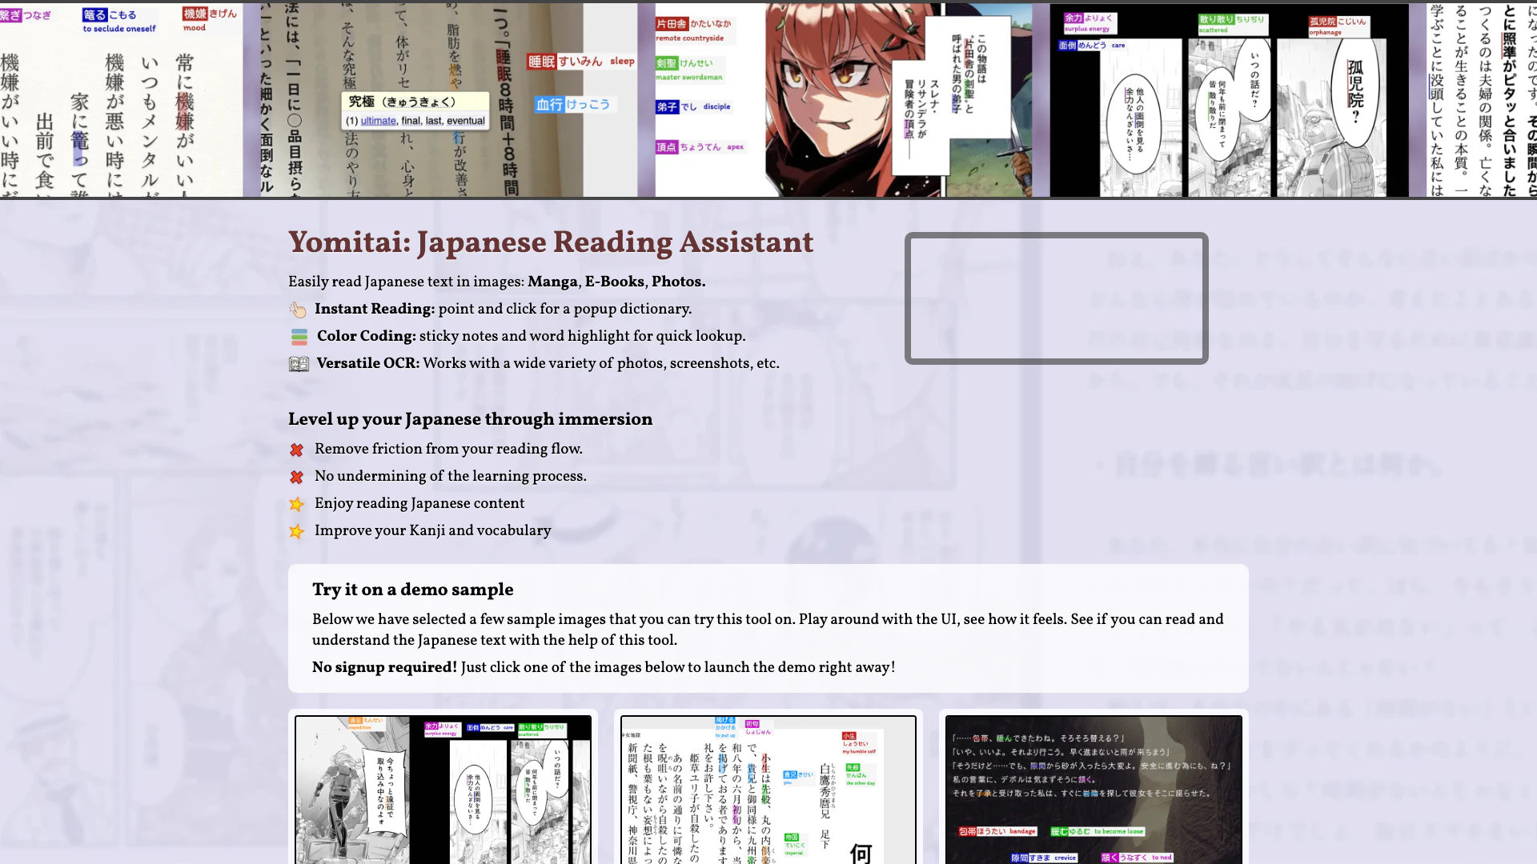
Task: Click the star beside Improve your Kanji
Action: pyautogui.click(x=297, y=531)
